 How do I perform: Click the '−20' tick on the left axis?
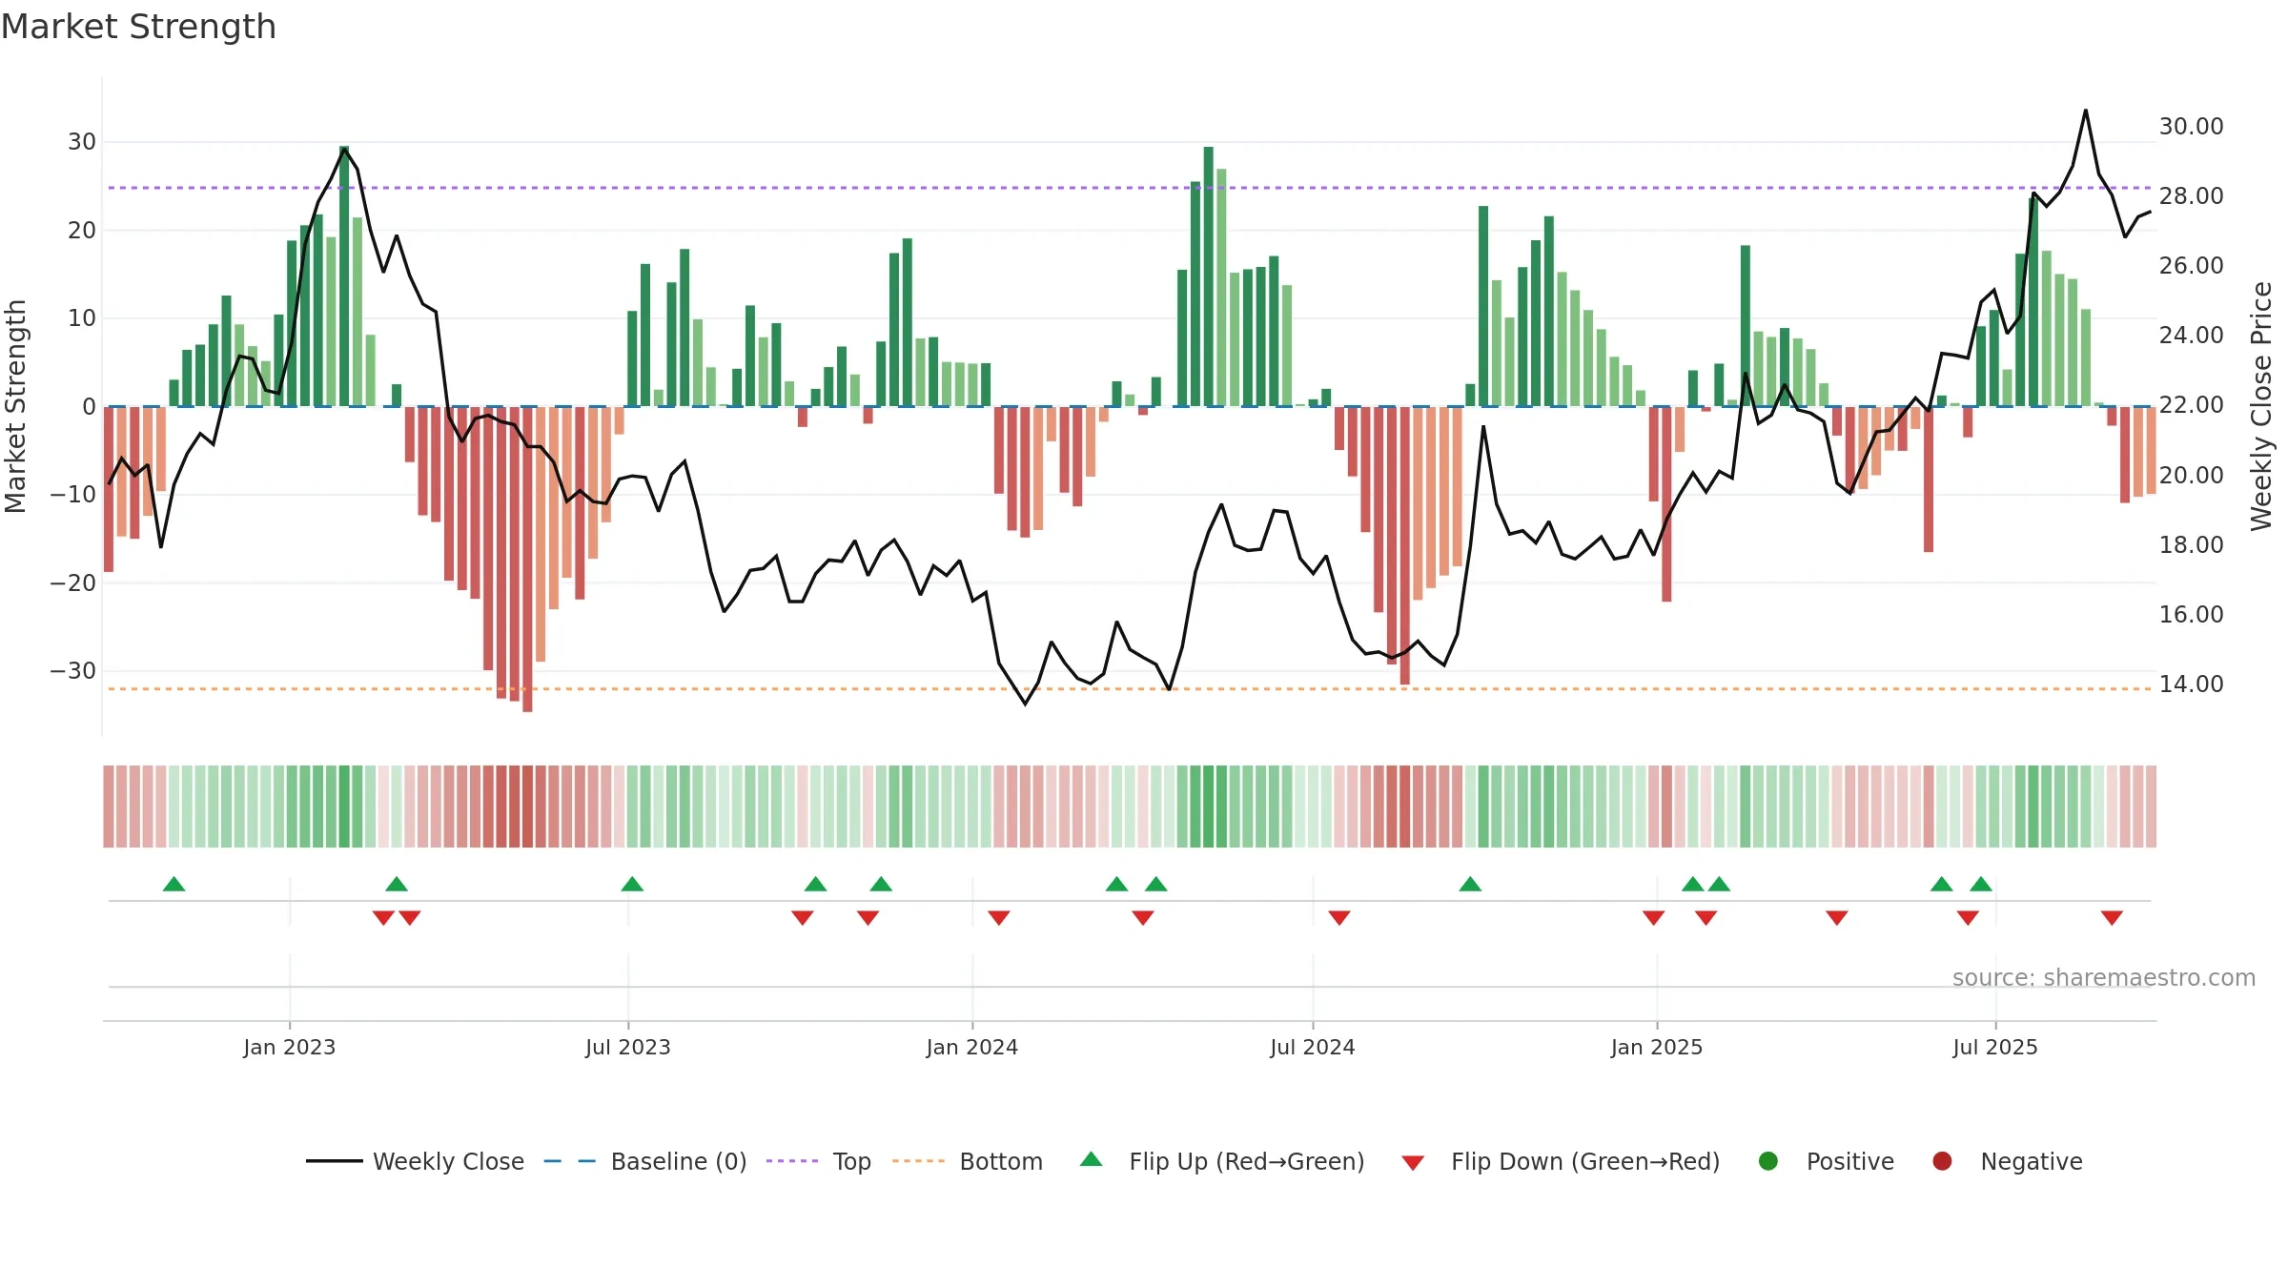point(73,583)
